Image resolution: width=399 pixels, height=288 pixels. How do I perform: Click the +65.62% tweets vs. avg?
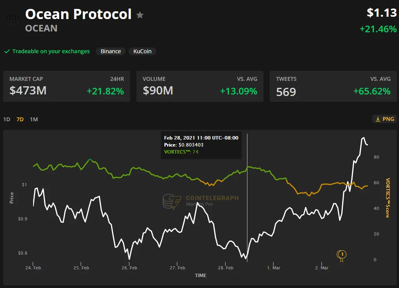click(372, 91)
